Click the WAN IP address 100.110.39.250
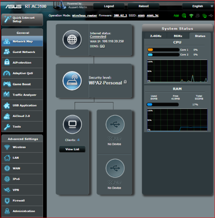The height and width of the screenshot is (218, 215). (113, 41)
